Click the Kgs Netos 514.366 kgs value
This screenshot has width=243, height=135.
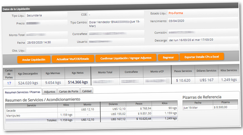pos(78,82)
